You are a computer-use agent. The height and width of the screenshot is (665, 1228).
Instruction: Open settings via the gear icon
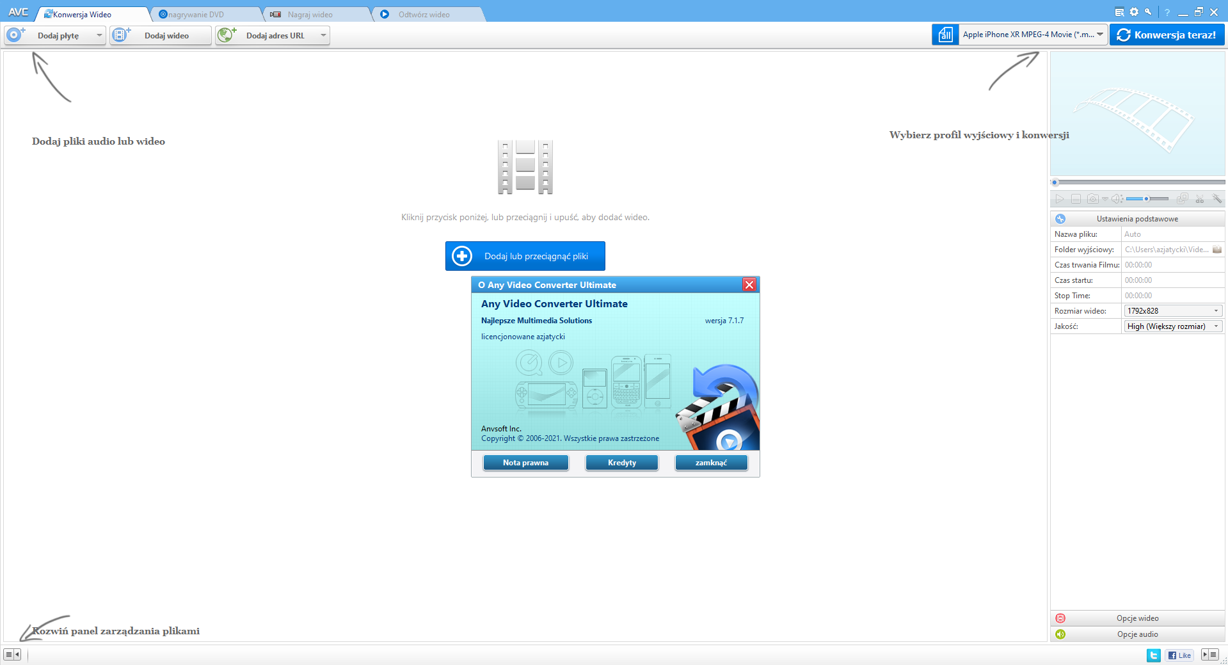coord(1134,12)
